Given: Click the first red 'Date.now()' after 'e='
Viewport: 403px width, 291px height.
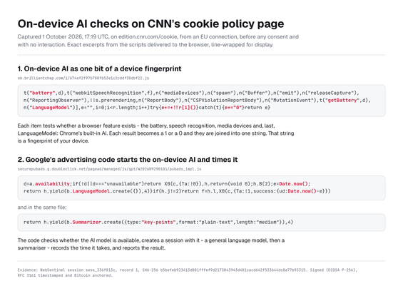Looking at the screenshot, I should click(x=293, y=184).
